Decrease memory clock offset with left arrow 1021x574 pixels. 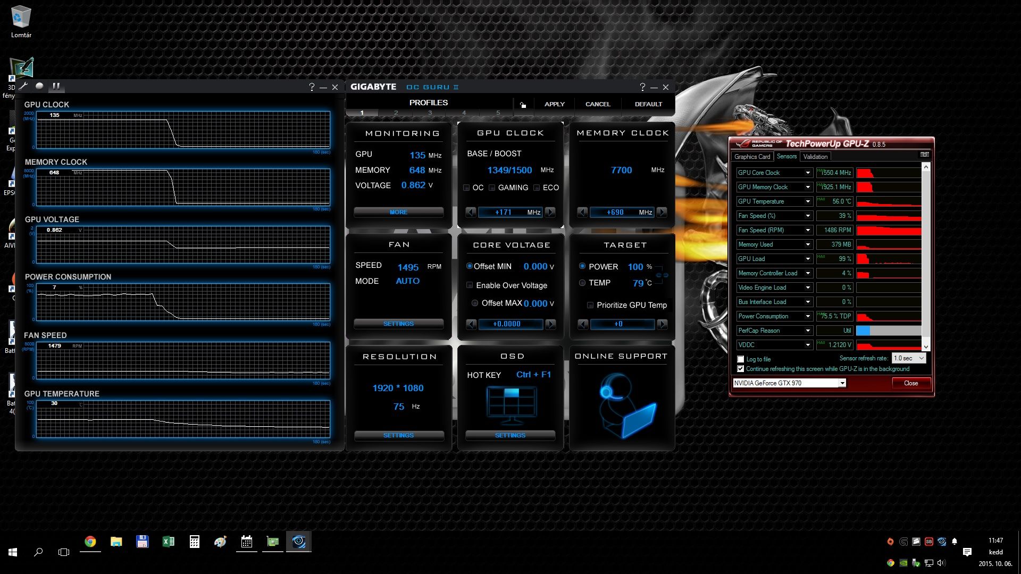(x=582, y=212)
